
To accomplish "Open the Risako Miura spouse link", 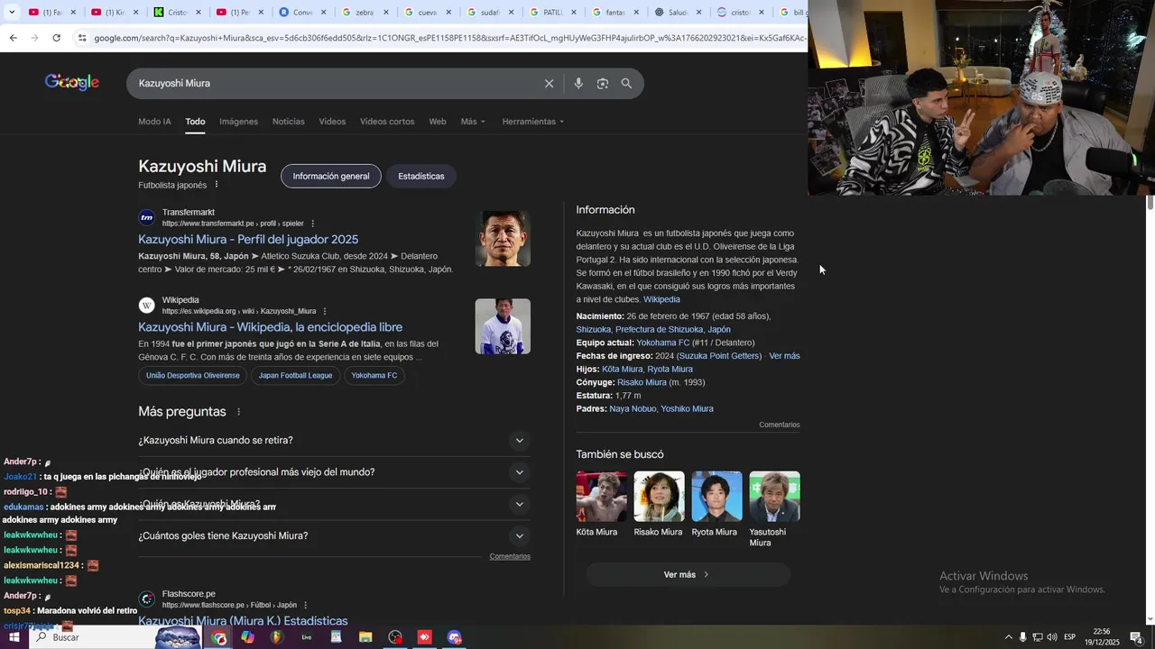I will tap(642, 382).
